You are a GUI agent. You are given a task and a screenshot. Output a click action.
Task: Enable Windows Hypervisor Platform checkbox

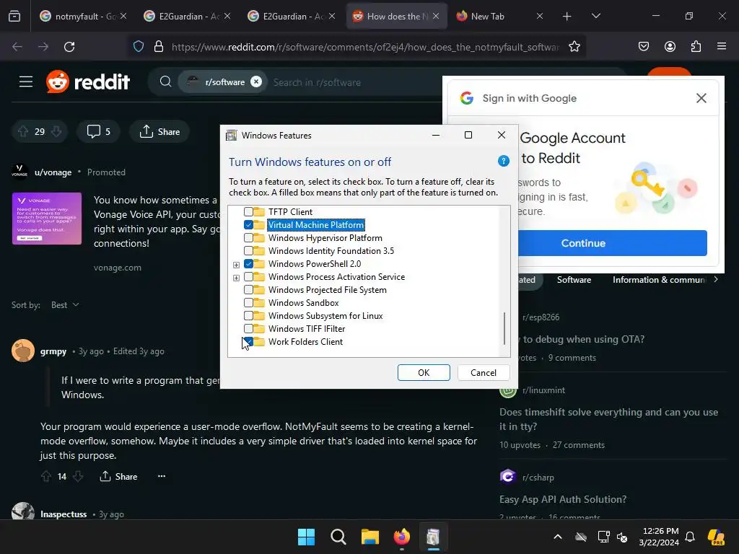click(248, 238)
